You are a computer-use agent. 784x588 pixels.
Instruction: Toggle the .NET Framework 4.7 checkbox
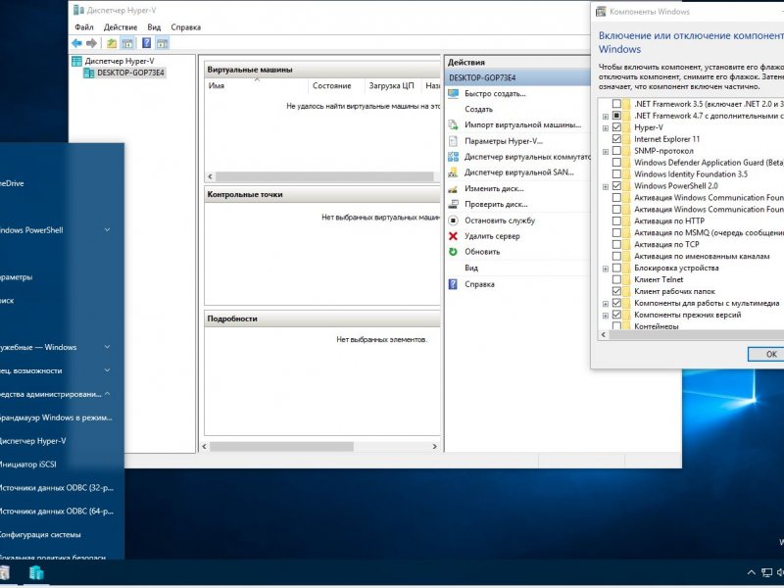(616, 116)
